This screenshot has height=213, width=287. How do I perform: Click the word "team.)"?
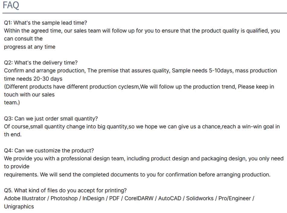tap(12, 103)
